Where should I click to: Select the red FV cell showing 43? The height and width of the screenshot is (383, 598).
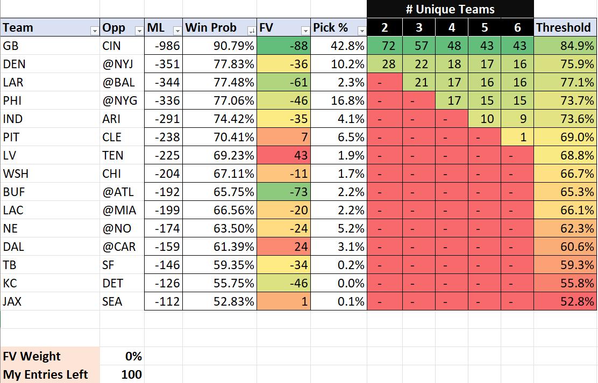pos(283,155)
